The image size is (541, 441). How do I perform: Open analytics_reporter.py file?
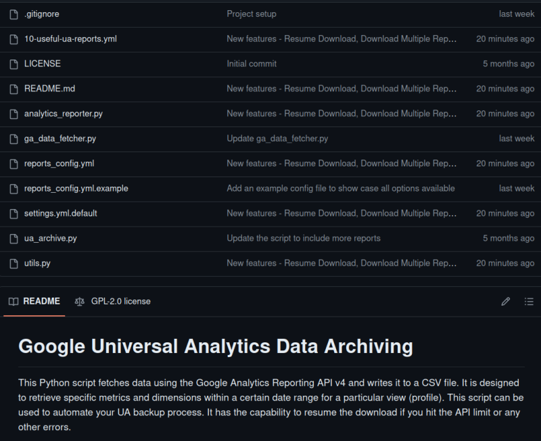click(63, 114)
